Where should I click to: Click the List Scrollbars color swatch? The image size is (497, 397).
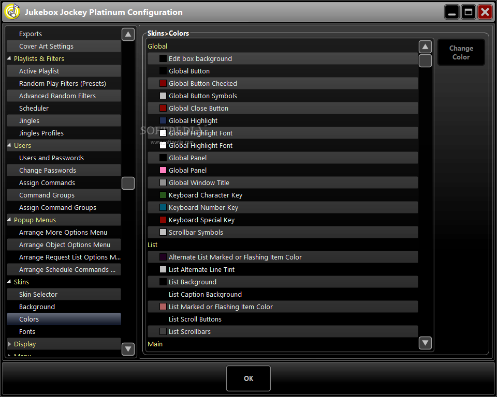[x=163, y=331]
